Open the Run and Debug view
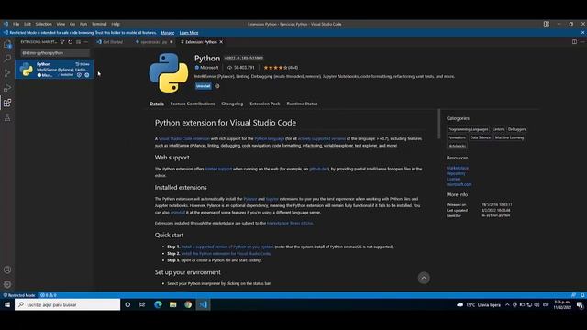This screenshot has width=587, height=330. (7, 88)
